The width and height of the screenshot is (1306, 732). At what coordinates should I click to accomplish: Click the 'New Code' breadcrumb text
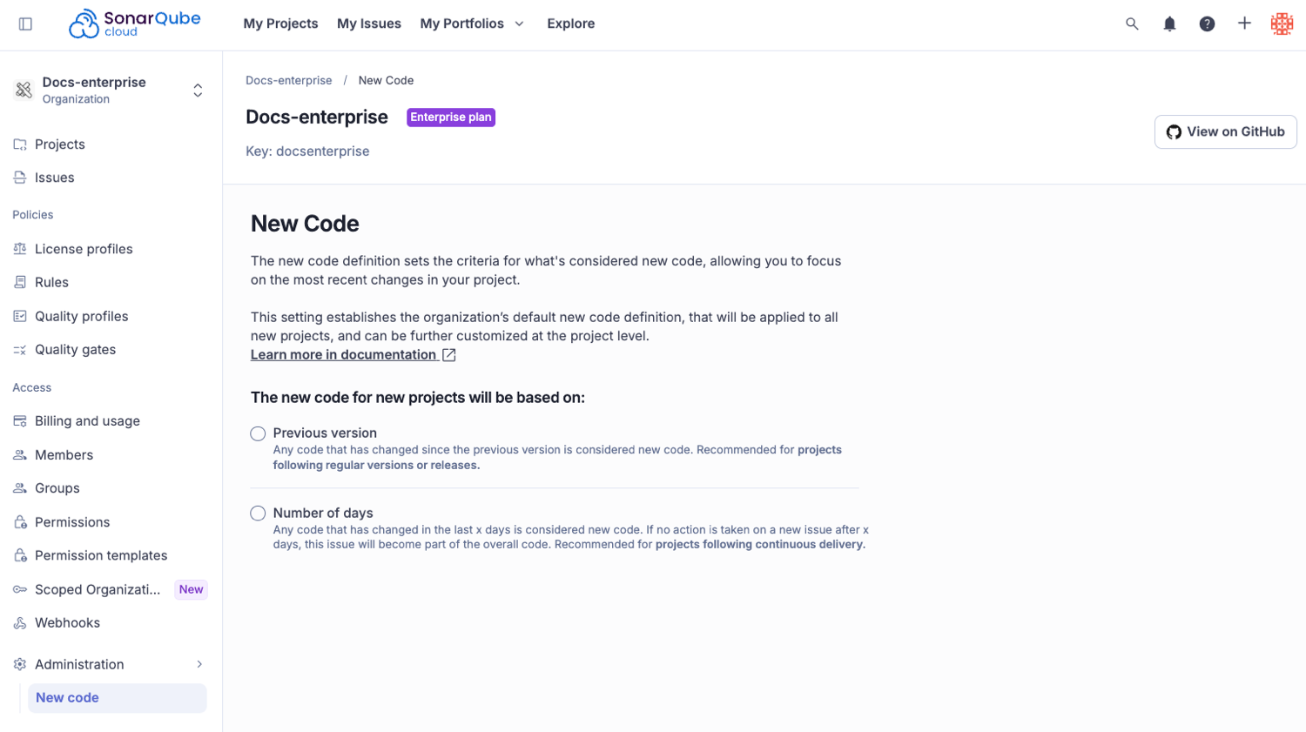click(x=386, y=80)
